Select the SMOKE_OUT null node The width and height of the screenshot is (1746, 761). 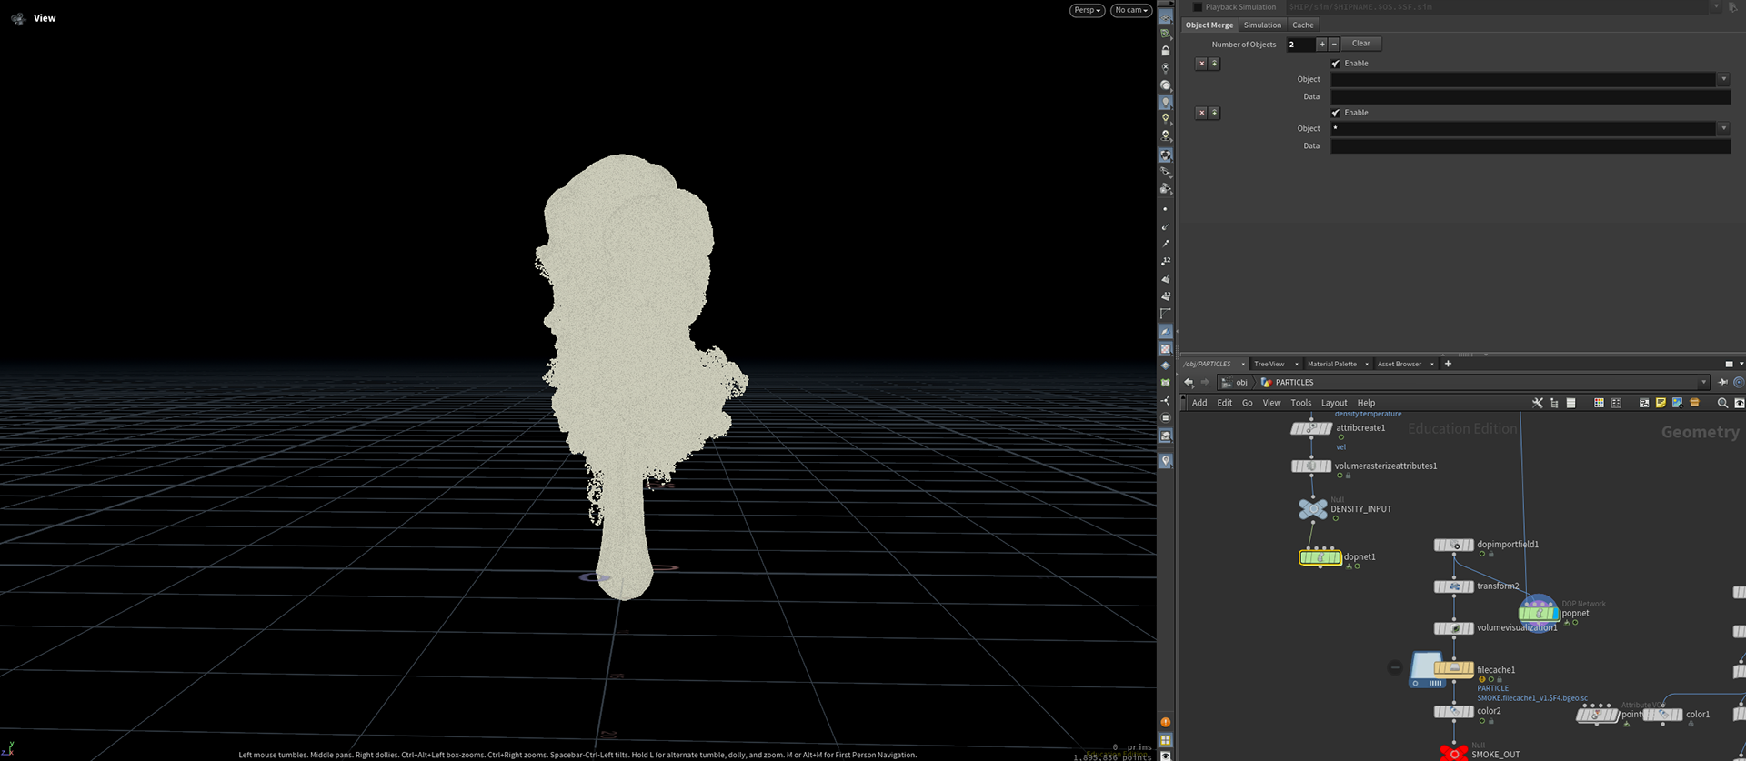click(1454, 754)
